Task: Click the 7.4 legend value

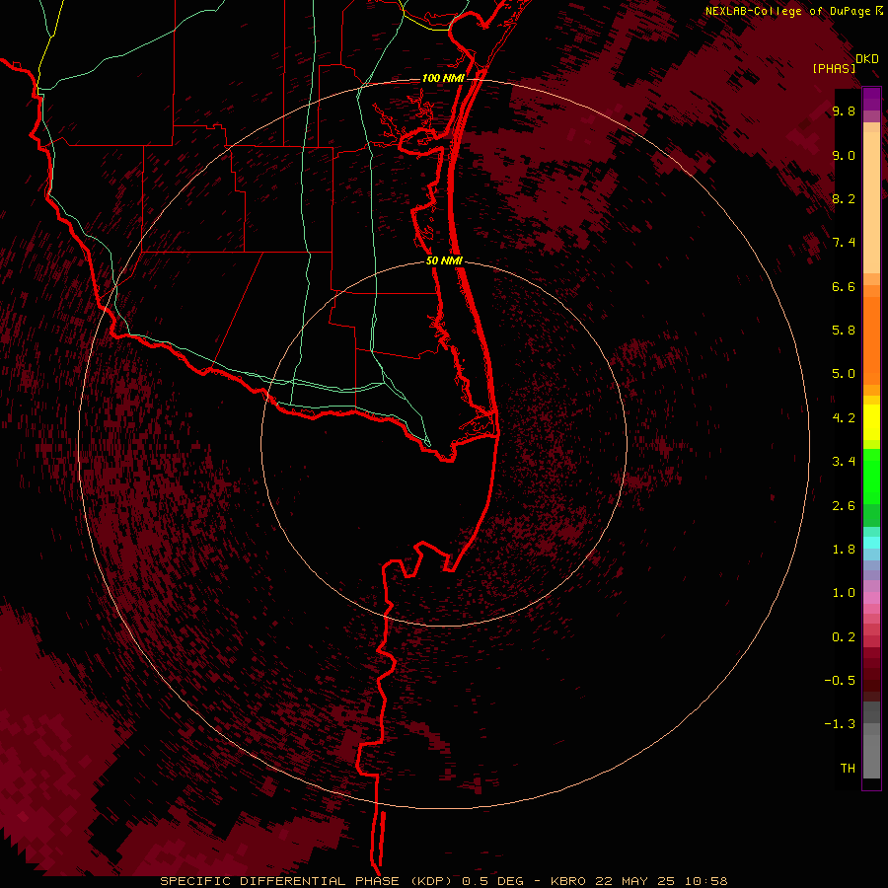Action: tap(844, 243)
